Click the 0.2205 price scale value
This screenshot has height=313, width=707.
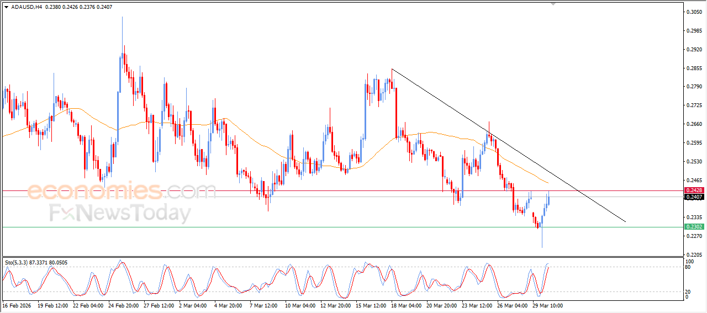693,255
